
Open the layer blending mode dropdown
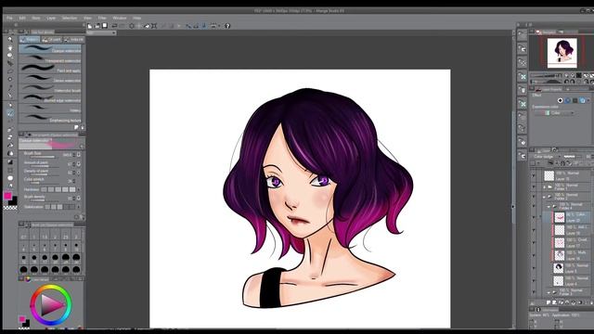[547, 157]
